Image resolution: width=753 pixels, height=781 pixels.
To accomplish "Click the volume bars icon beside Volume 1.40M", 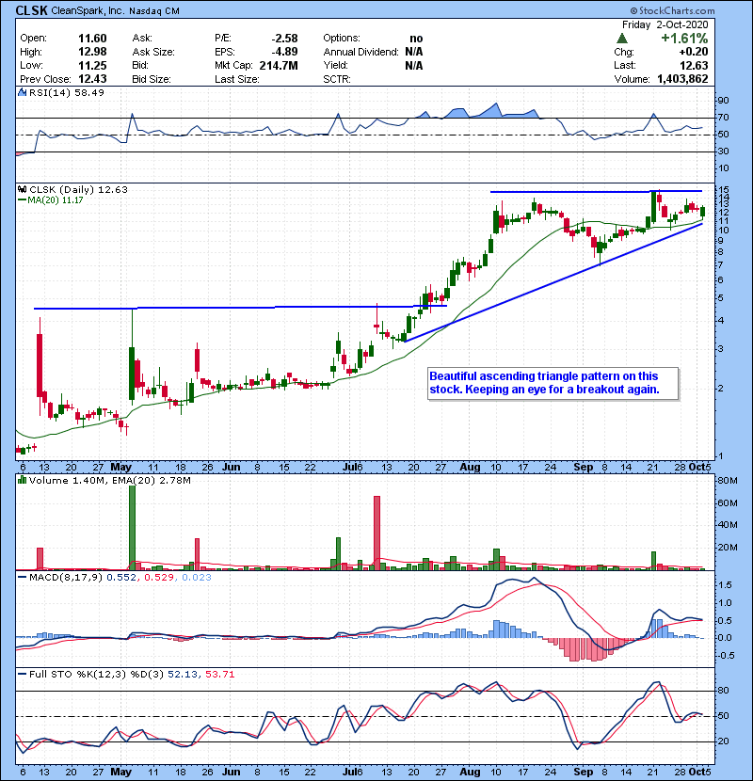I will 23,481.
